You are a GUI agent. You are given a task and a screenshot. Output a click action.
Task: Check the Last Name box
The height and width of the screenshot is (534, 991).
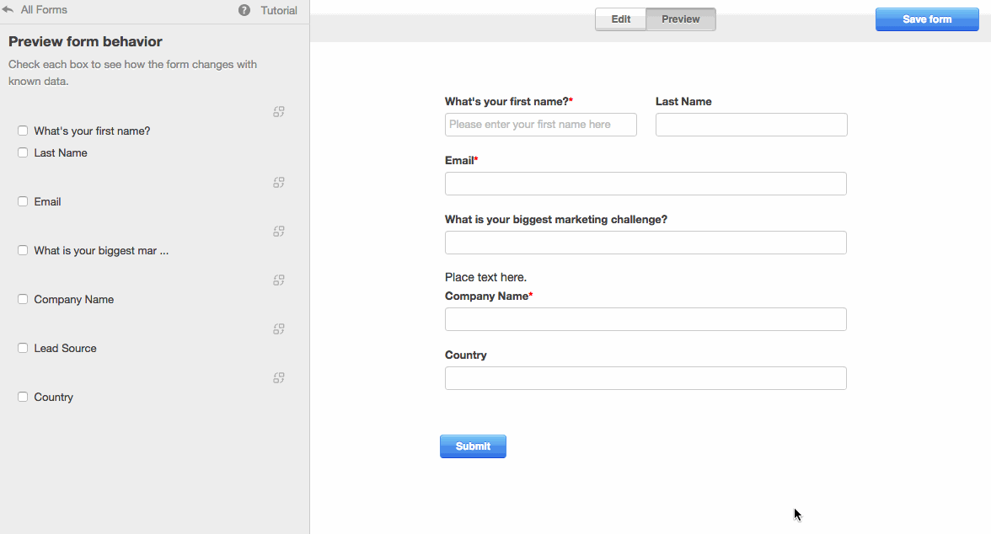coord(23,152)
